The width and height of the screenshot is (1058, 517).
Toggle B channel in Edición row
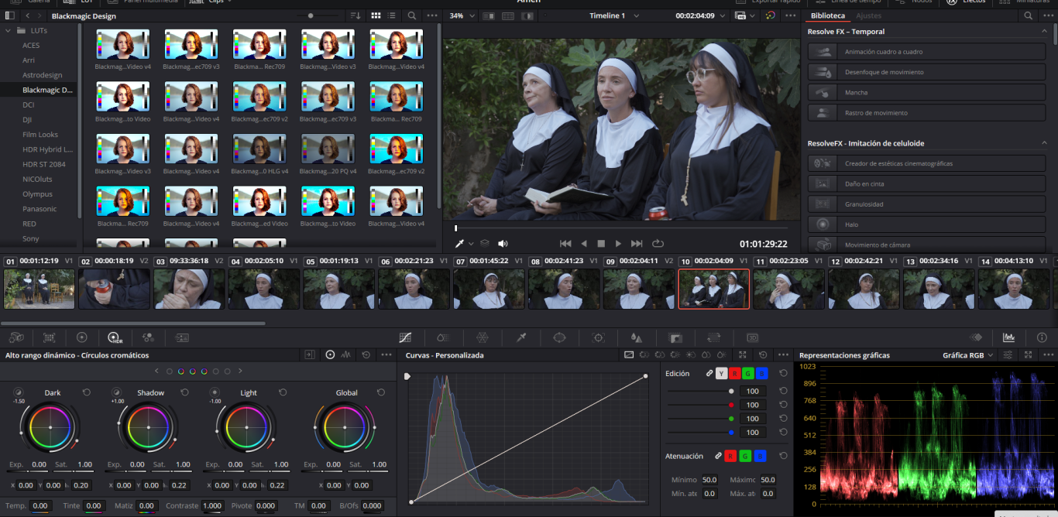tap(761, 373)
